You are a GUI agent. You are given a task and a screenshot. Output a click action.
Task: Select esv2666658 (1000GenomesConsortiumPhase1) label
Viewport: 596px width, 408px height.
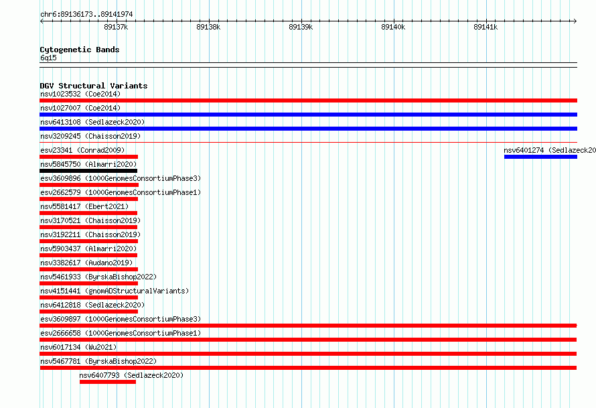pos(121,333)
